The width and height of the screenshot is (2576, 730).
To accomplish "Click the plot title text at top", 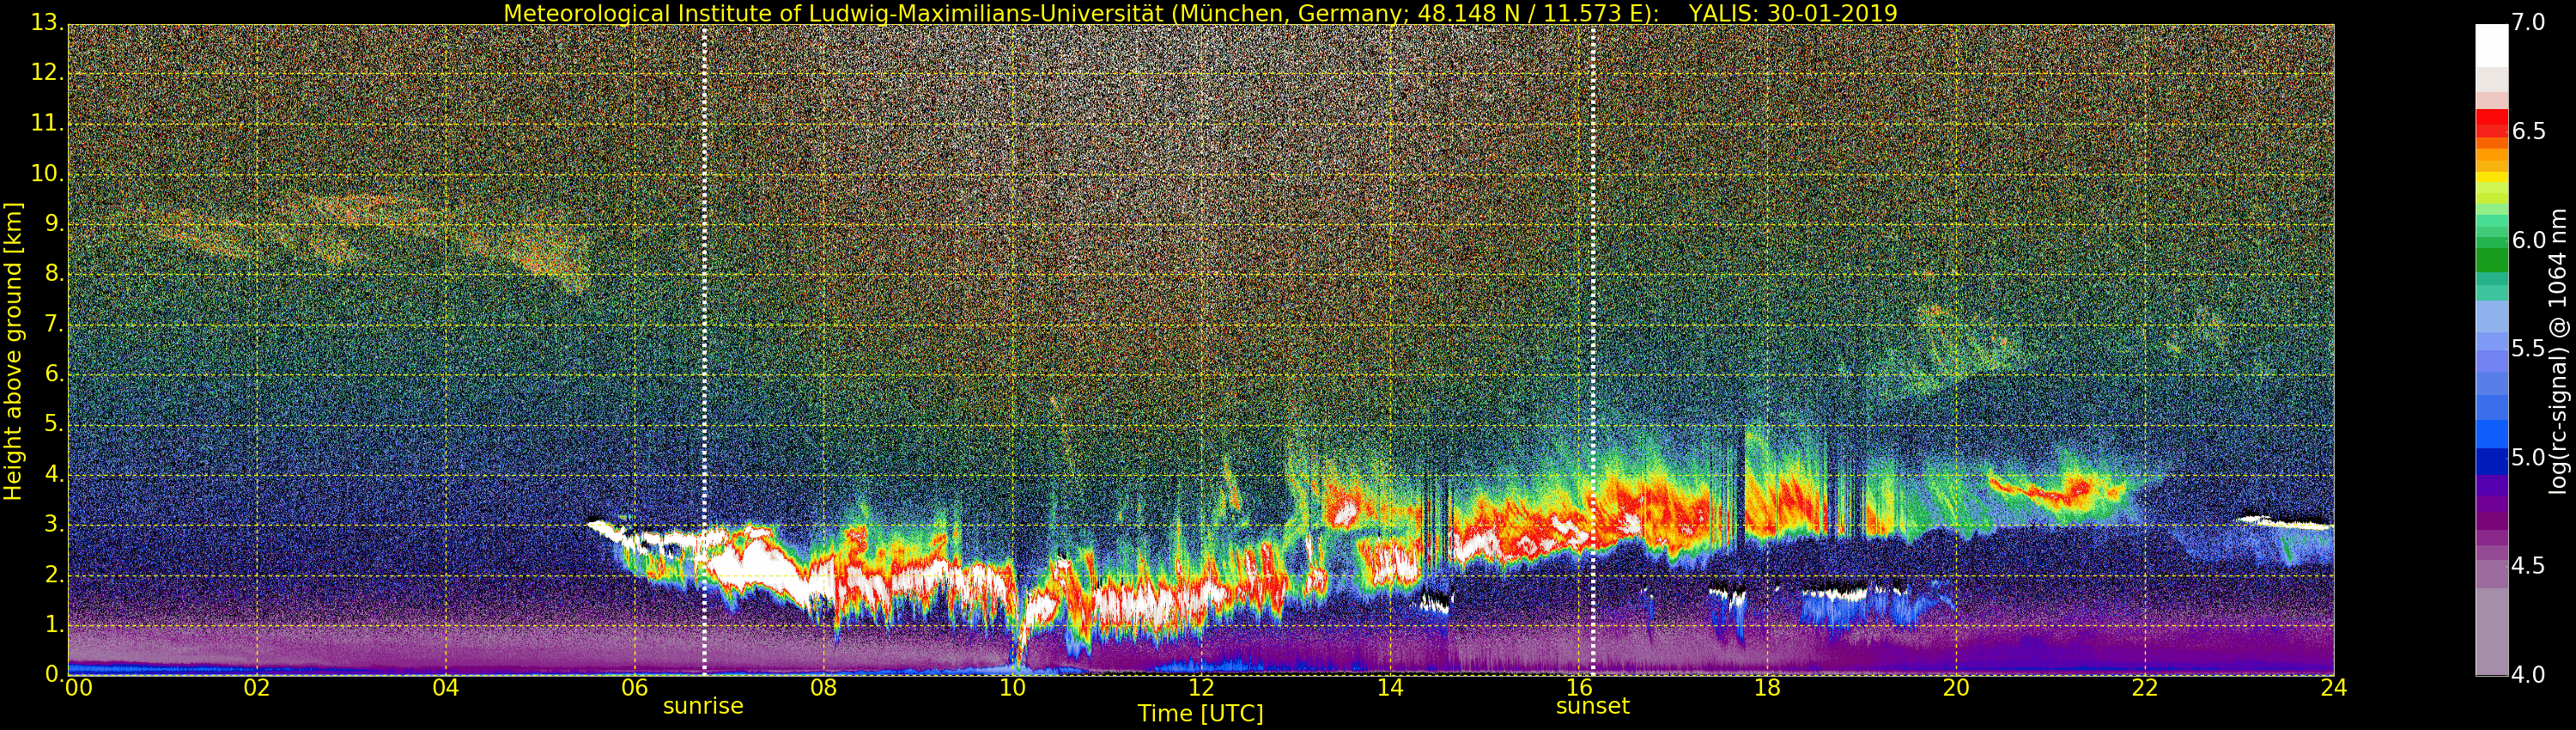I will coord(1200,13).
